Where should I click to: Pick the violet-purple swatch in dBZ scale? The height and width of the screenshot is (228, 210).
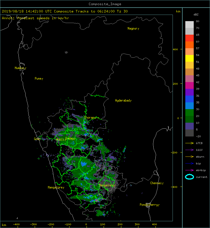tap(189, 92)
